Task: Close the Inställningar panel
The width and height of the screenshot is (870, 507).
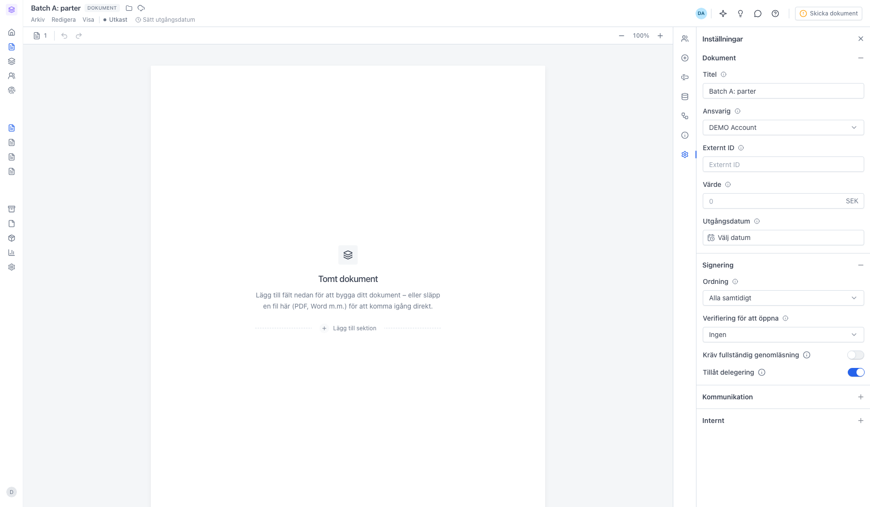Action: pos(861,39)
